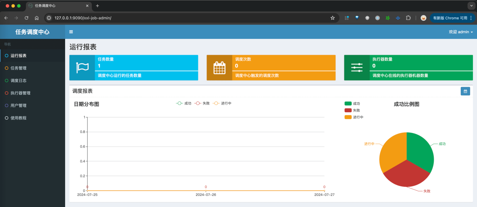Open the date range calendar button

465,91
